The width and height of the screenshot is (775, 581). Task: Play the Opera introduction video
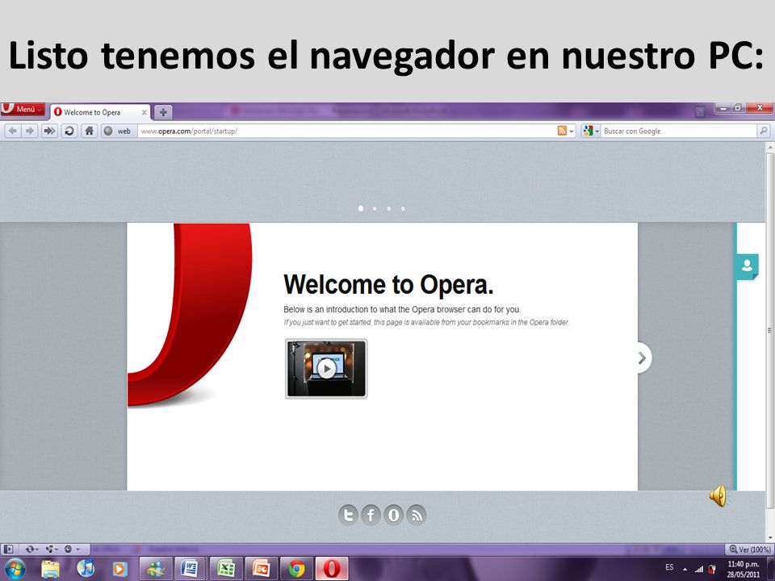click(x=326, y=368)
